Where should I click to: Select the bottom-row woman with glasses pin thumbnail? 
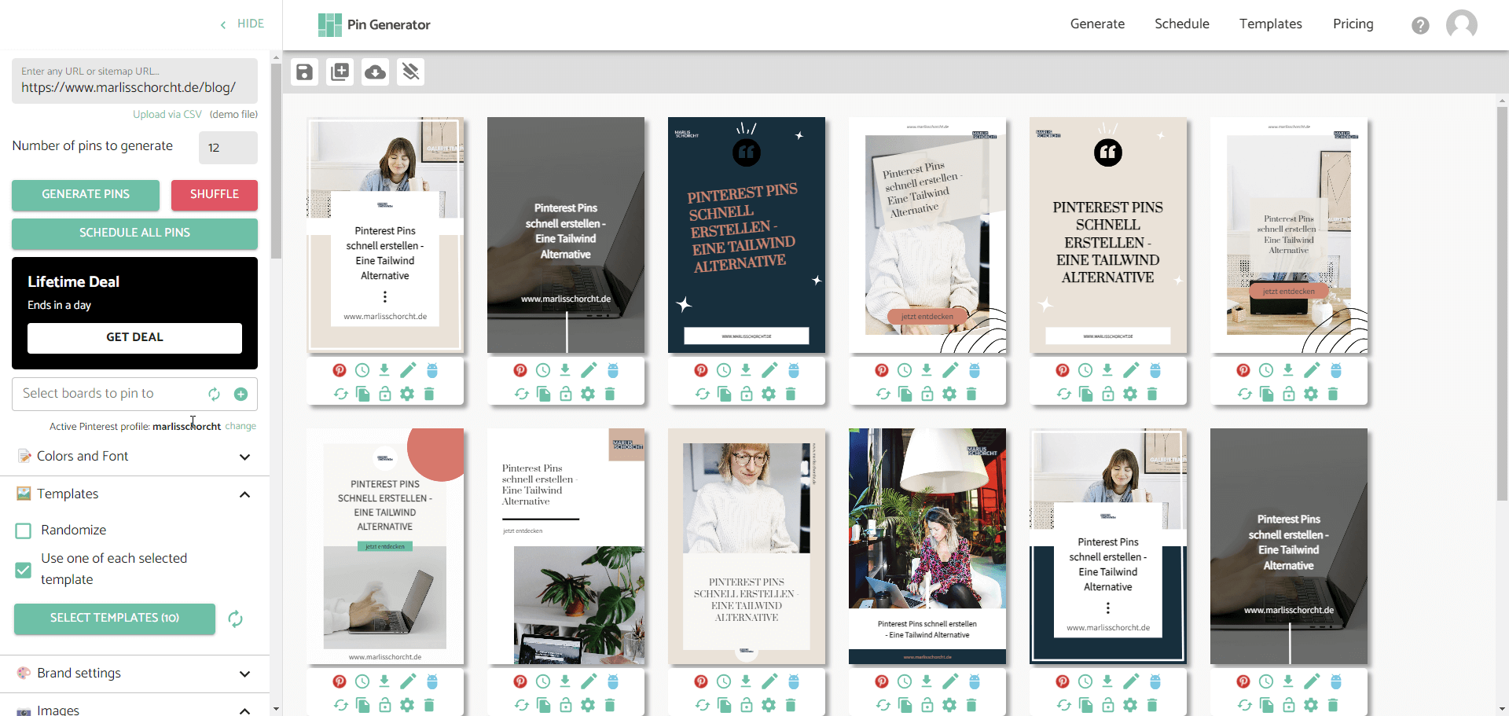pos(747,546)
